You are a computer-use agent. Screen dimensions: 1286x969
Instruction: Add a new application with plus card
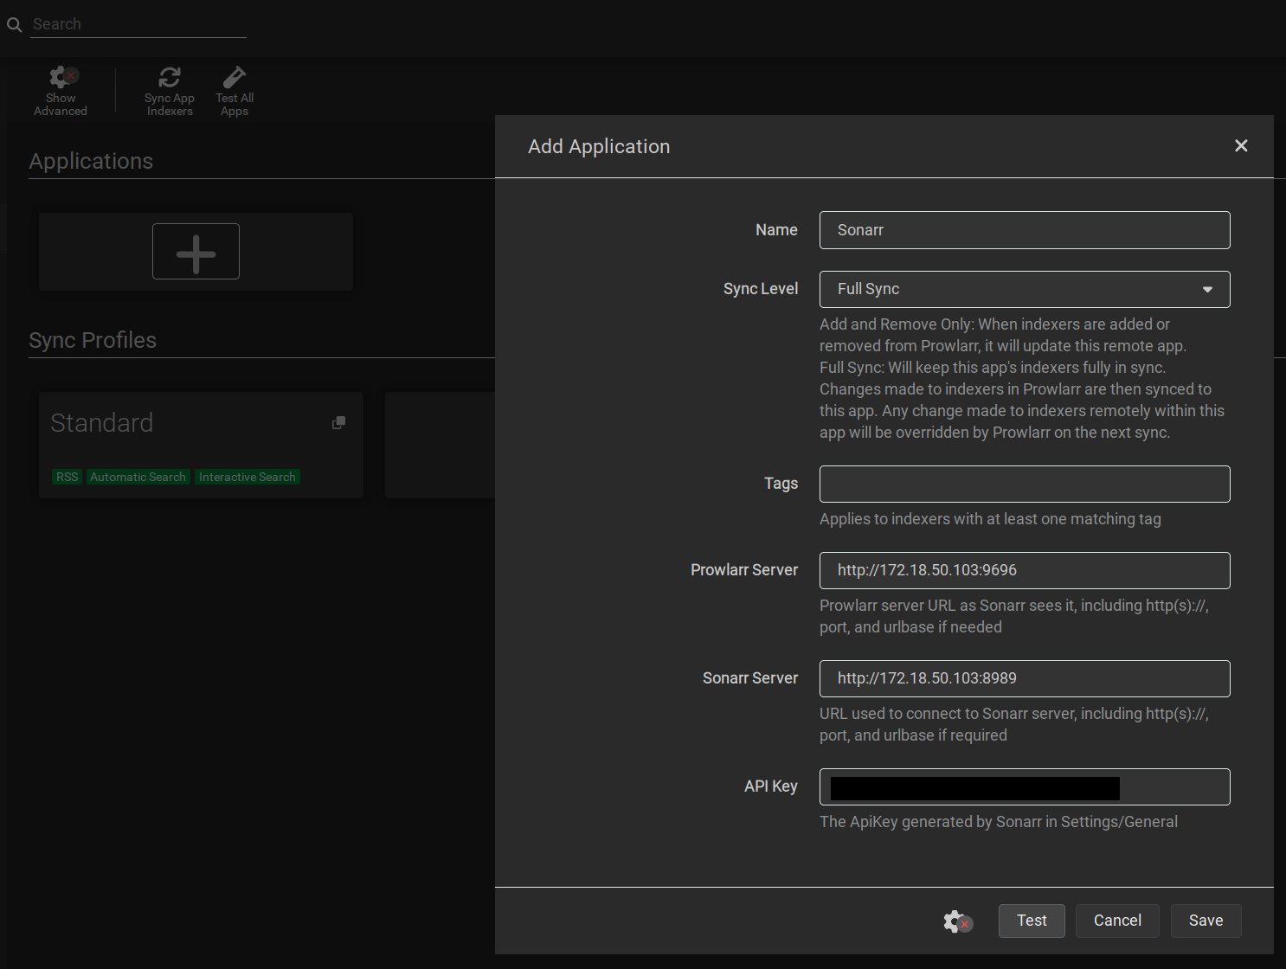coord(196,252)
